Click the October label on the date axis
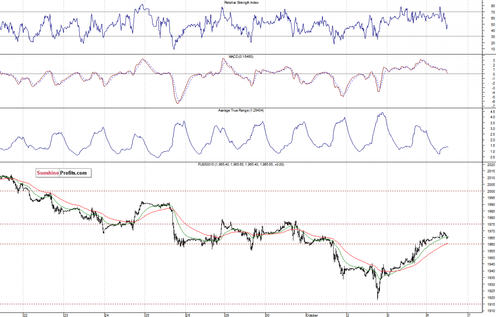This screenshot has height=317, width=496. [312, 315]
